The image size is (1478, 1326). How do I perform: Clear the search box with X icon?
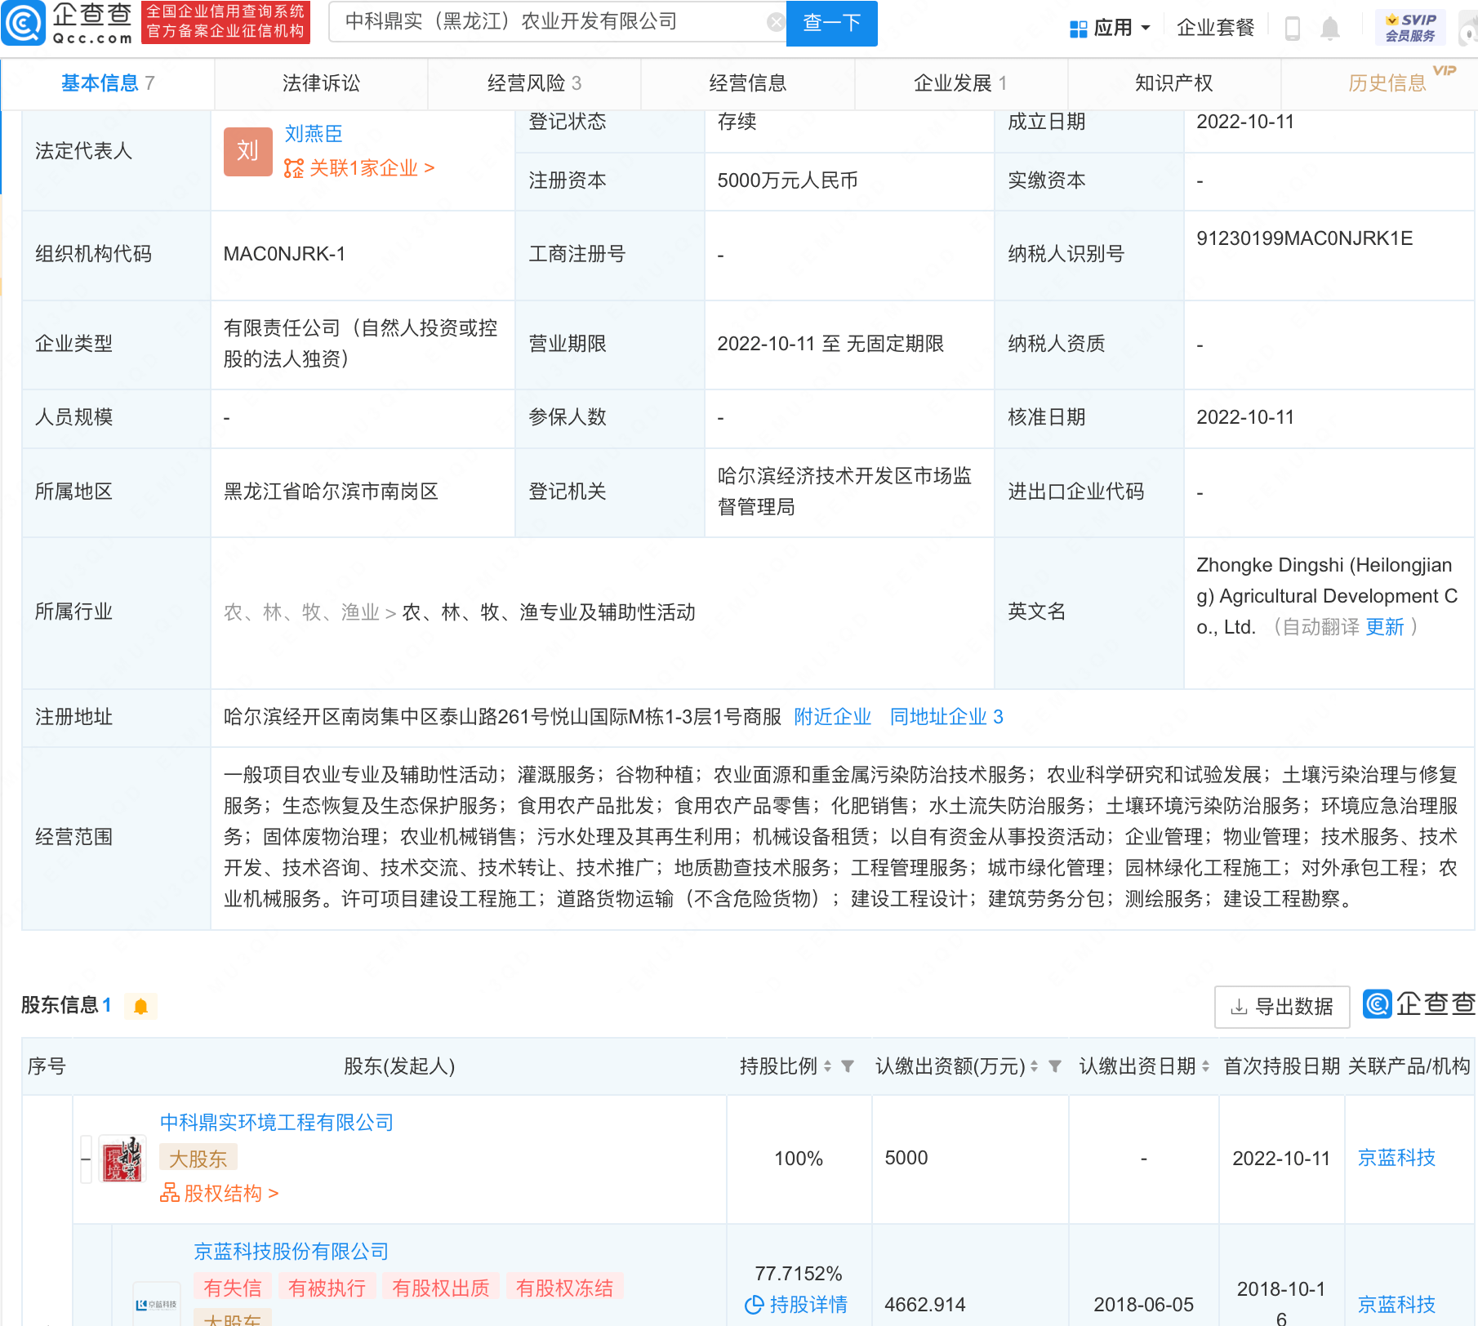pos(776,22)
